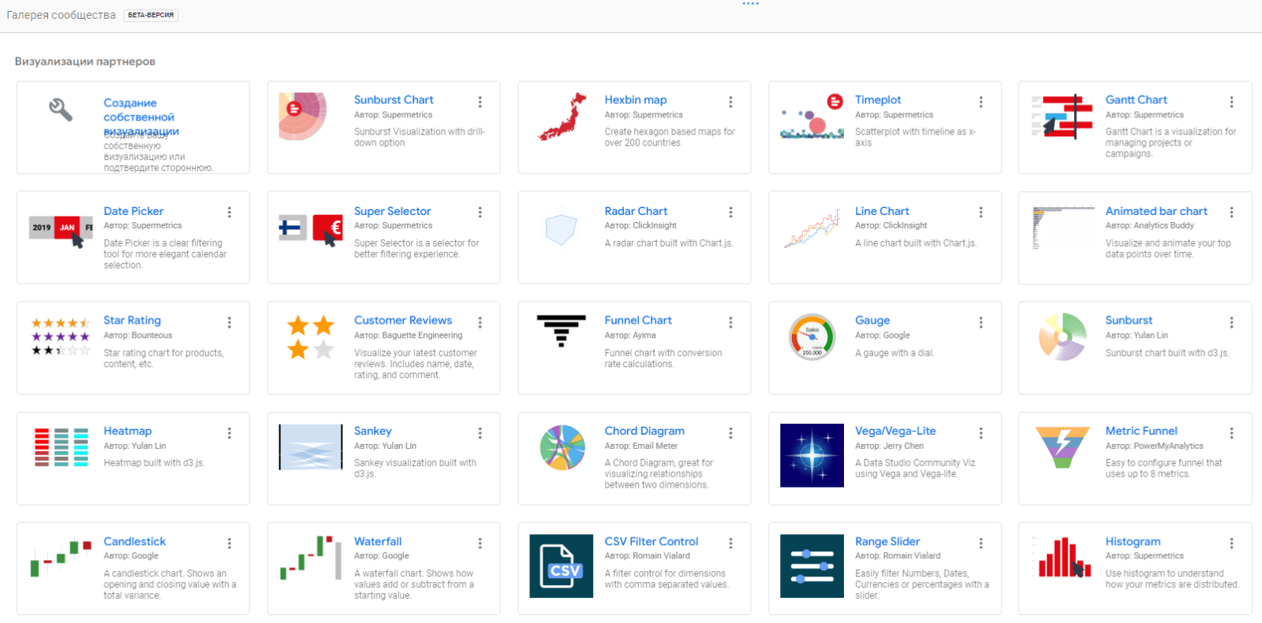
Task: Open the Range Slider title link
Action: point(887,542)
